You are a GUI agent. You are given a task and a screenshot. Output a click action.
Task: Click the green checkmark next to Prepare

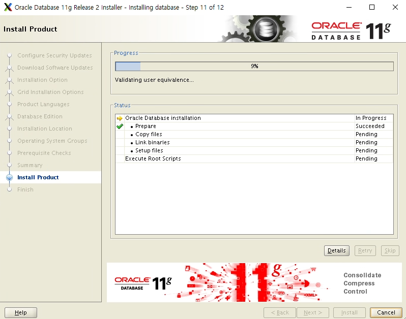point(120,126)
